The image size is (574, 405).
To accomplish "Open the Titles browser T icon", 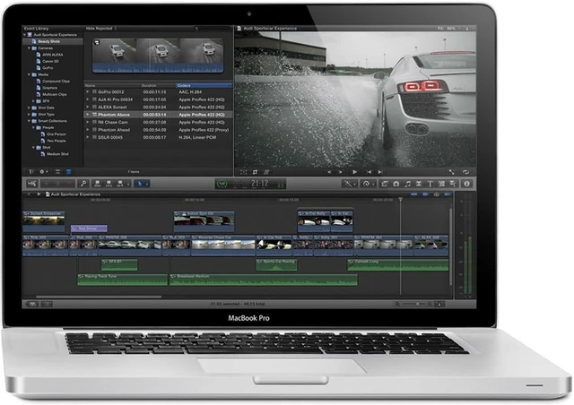I will click(430, 184).
